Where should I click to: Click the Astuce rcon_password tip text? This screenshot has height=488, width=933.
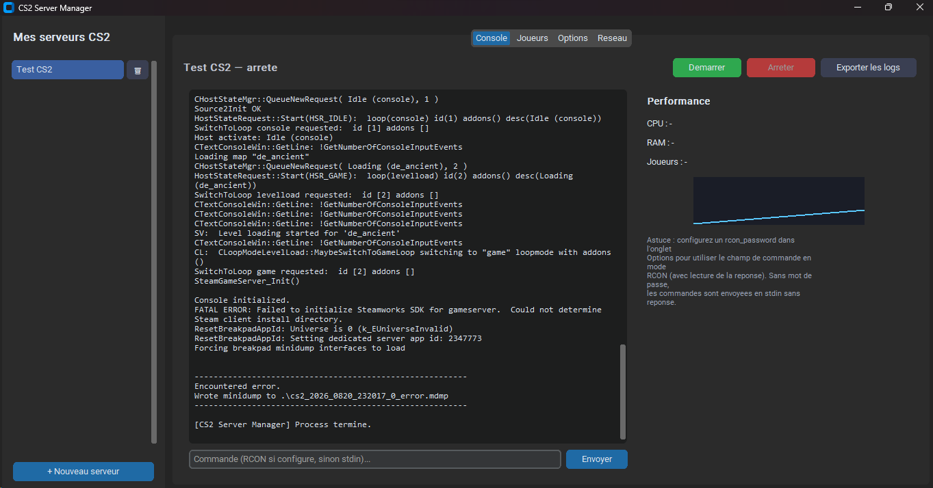(x=730, y=271)
